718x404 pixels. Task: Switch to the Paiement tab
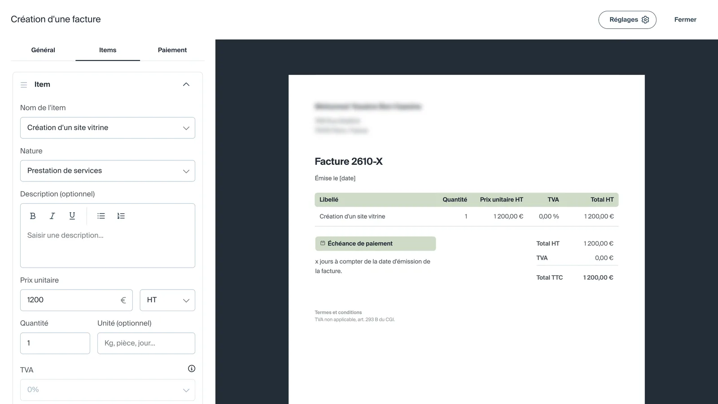tap(172, 50)
